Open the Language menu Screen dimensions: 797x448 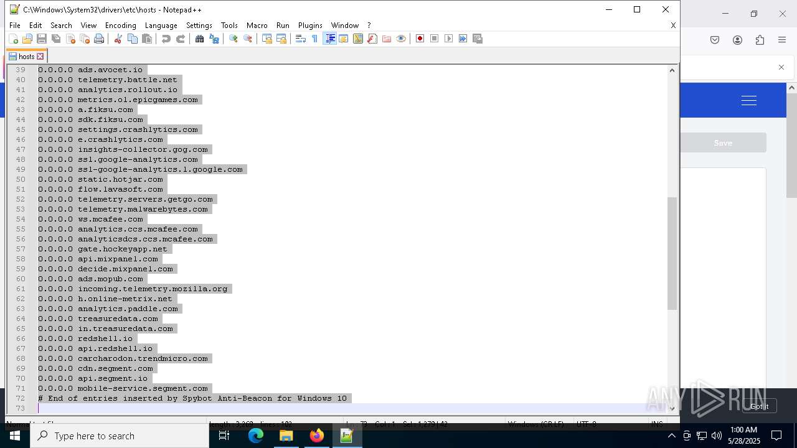[161, 26]
